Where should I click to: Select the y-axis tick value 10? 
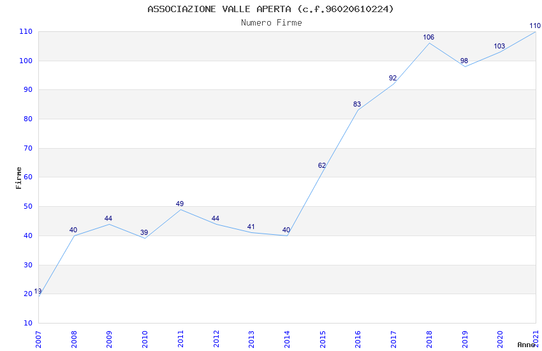28,323
